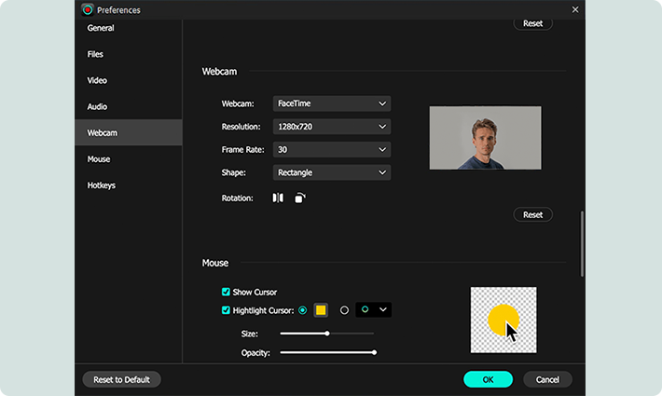Open the Webcam device dropdown showing FaceTime

pyautogui.click(x=332, y=103)
